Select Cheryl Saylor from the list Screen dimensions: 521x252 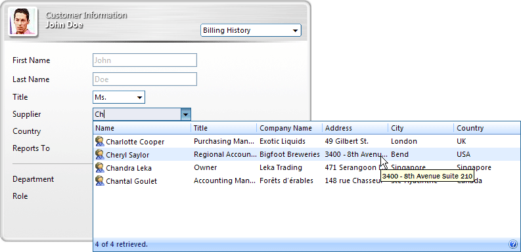click(127, 155)
